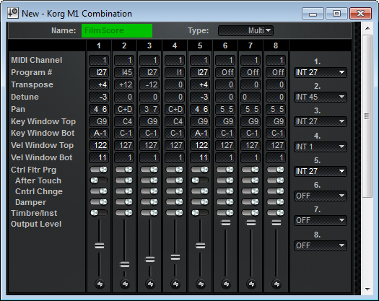Image resolution: width=379 pixels, height=301 pixels.
Task: Open program 6 dropdown showing OFF
Action: tap(321, 196)
